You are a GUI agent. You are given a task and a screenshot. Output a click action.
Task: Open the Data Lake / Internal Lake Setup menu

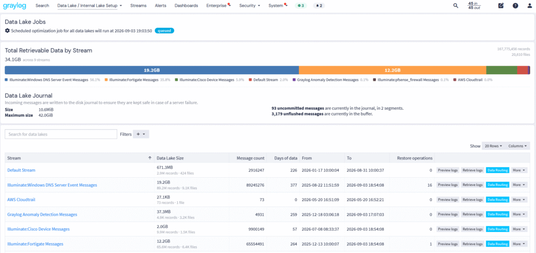(x=90, y=5)
